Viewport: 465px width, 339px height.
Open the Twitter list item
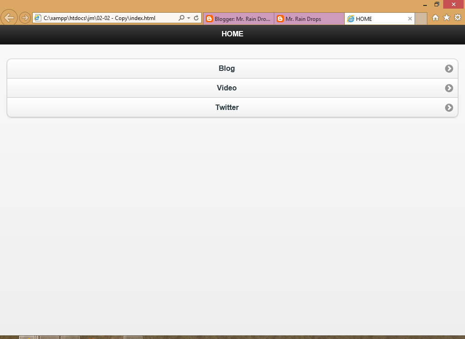click(x=232, y=107)
